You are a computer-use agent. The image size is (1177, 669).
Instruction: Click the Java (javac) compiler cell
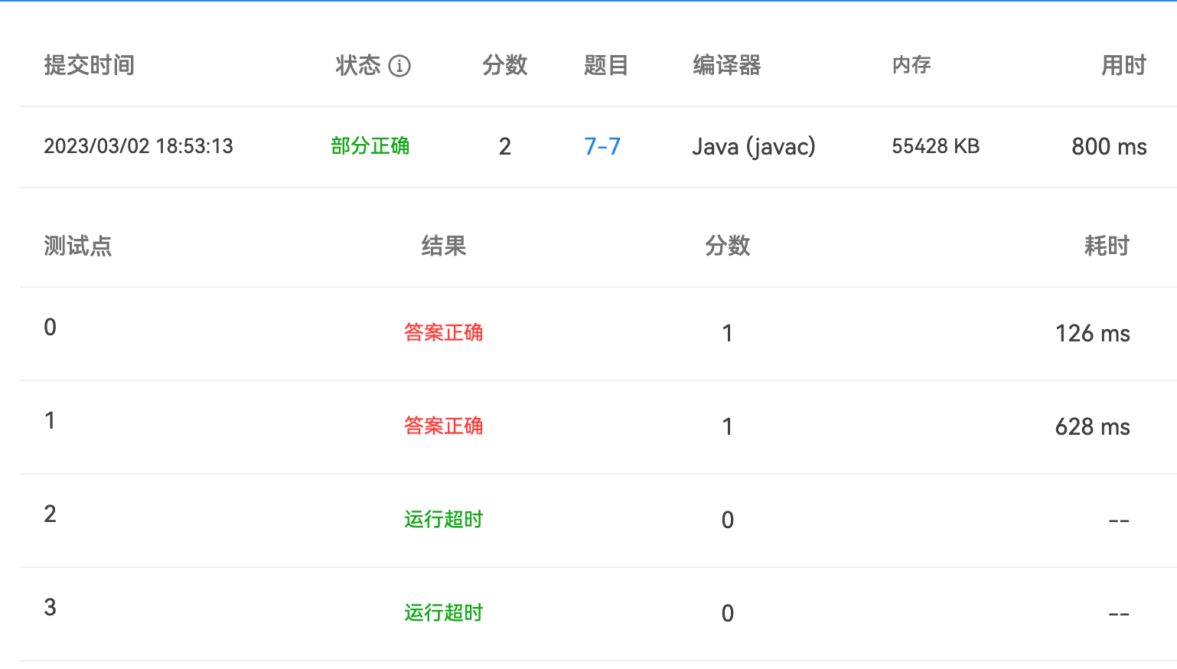click(754, 146)
